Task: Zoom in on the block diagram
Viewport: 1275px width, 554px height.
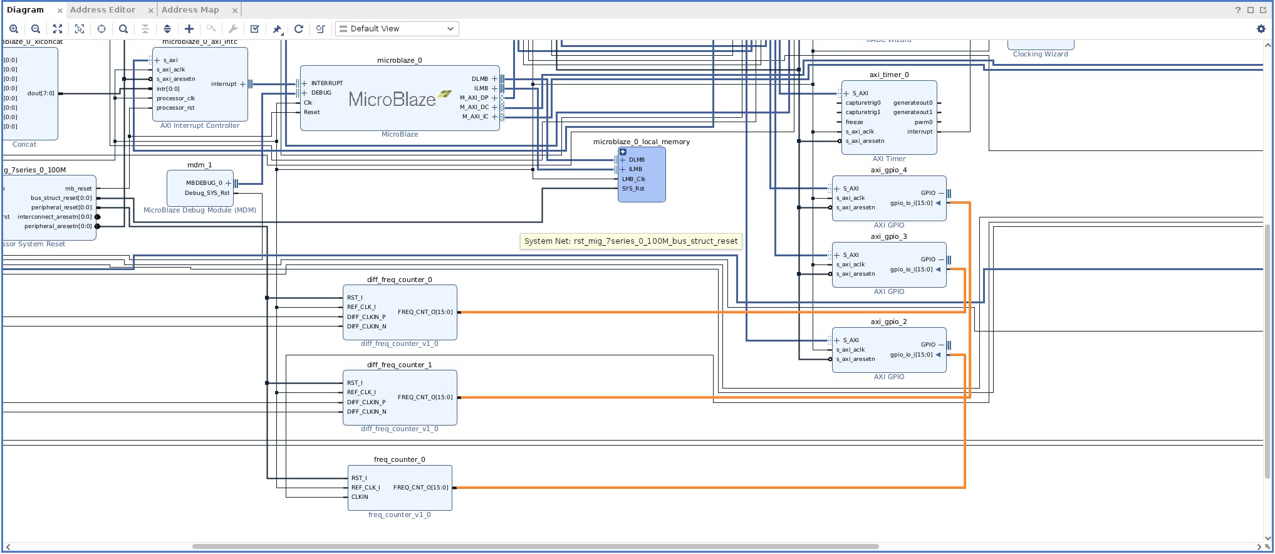Action: [x=14, y=29]
